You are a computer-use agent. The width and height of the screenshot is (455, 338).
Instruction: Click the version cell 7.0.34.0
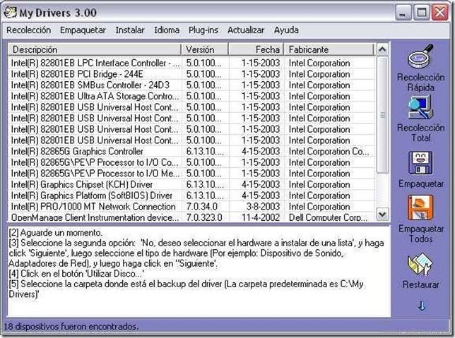202,206
